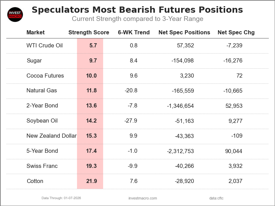Click the Sugar market name
Viewport: 275px width, 206px height.
coord(34,60)
